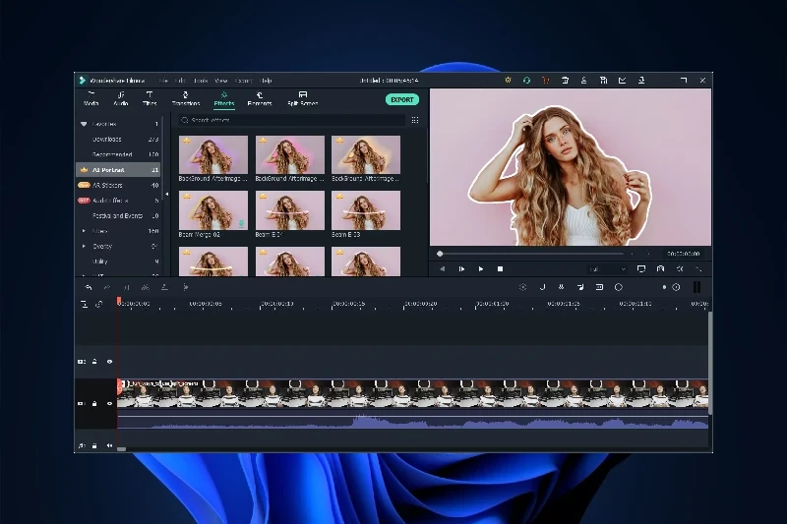The image size is (787, 524).
Task: Click the voiceover microphone icon
Action: [x=561, y=287]
